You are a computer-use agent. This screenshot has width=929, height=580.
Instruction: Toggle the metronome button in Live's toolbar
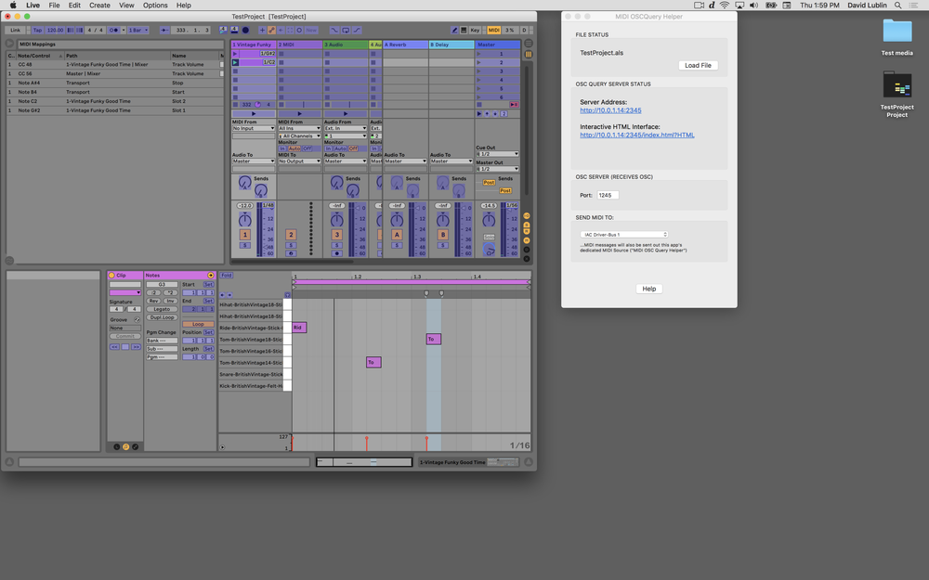point(113,30)
